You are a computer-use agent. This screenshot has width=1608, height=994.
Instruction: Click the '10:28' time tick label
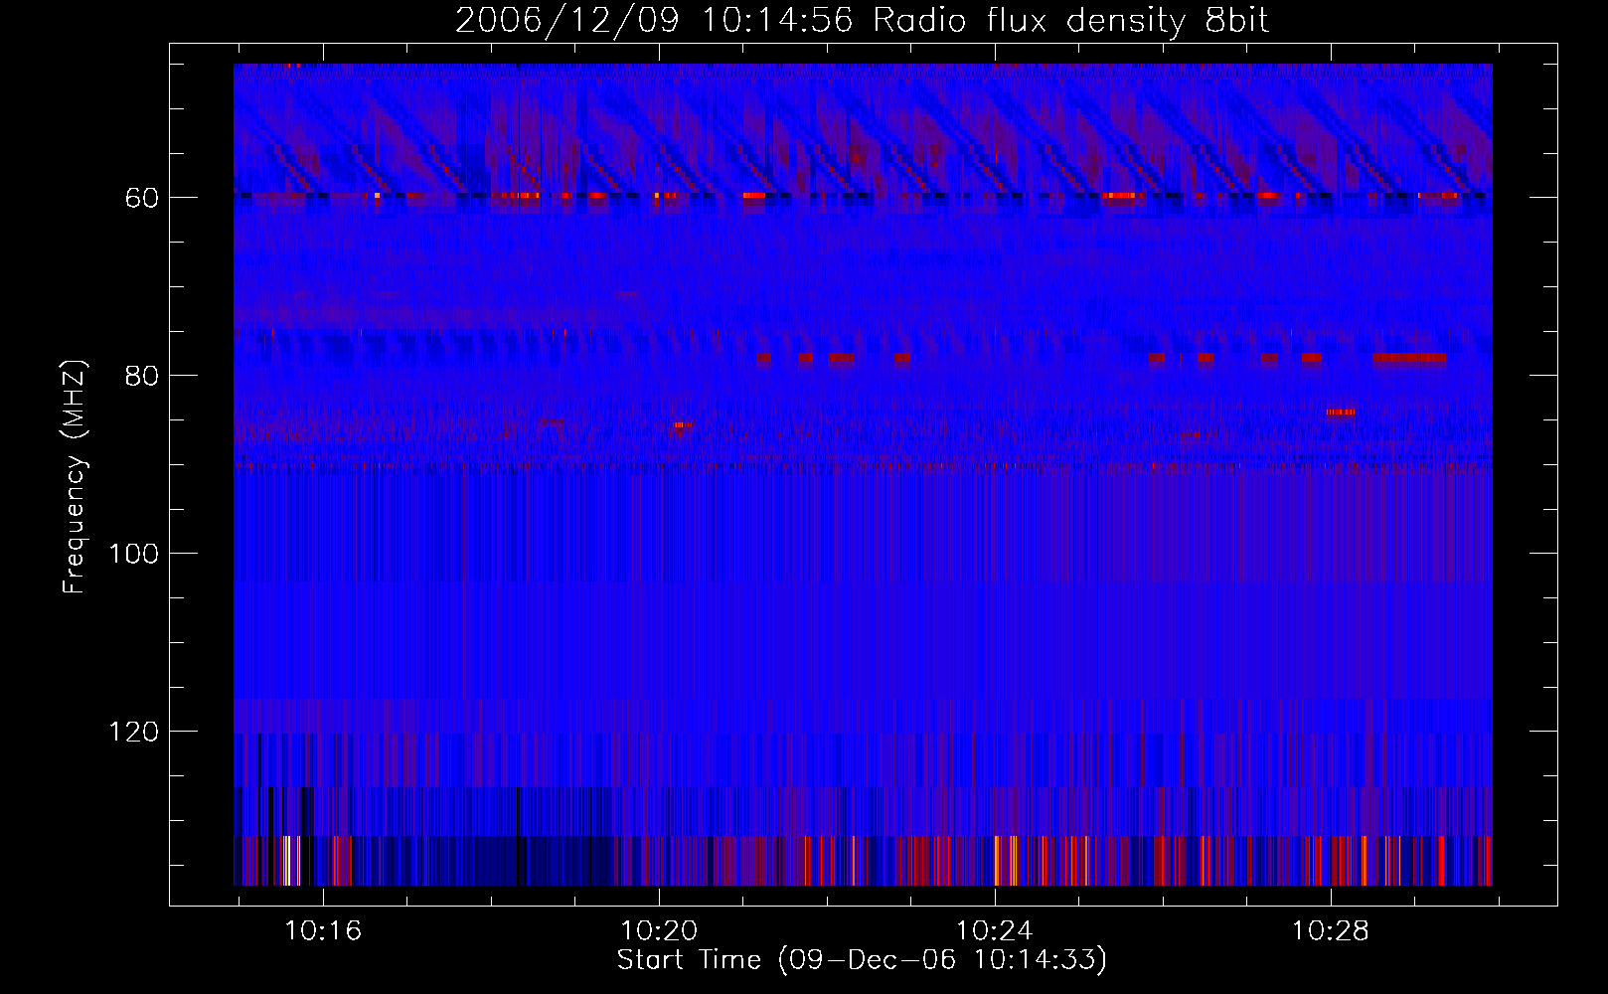click(x=1330, y=931)
